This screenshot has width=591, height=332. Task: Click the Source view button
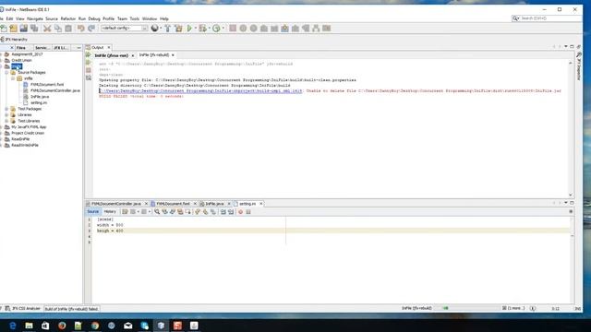pyautogui.click(x=92, y=212)
